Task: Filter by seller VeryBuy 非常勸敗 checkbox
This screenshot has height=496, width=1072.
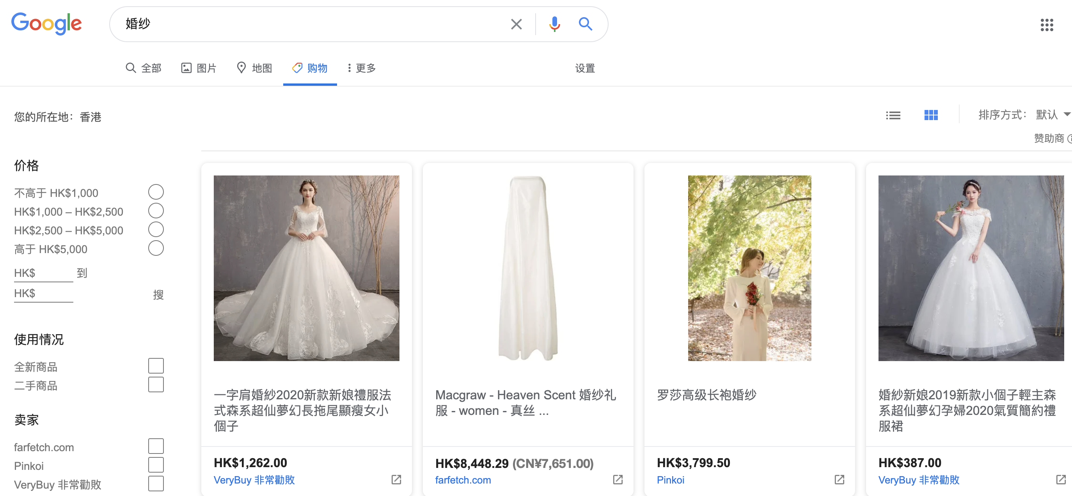Action: (156, 484)
